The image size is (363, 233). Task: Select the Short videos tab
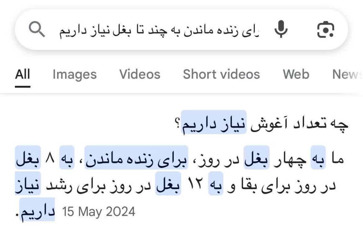click(221, 75)
